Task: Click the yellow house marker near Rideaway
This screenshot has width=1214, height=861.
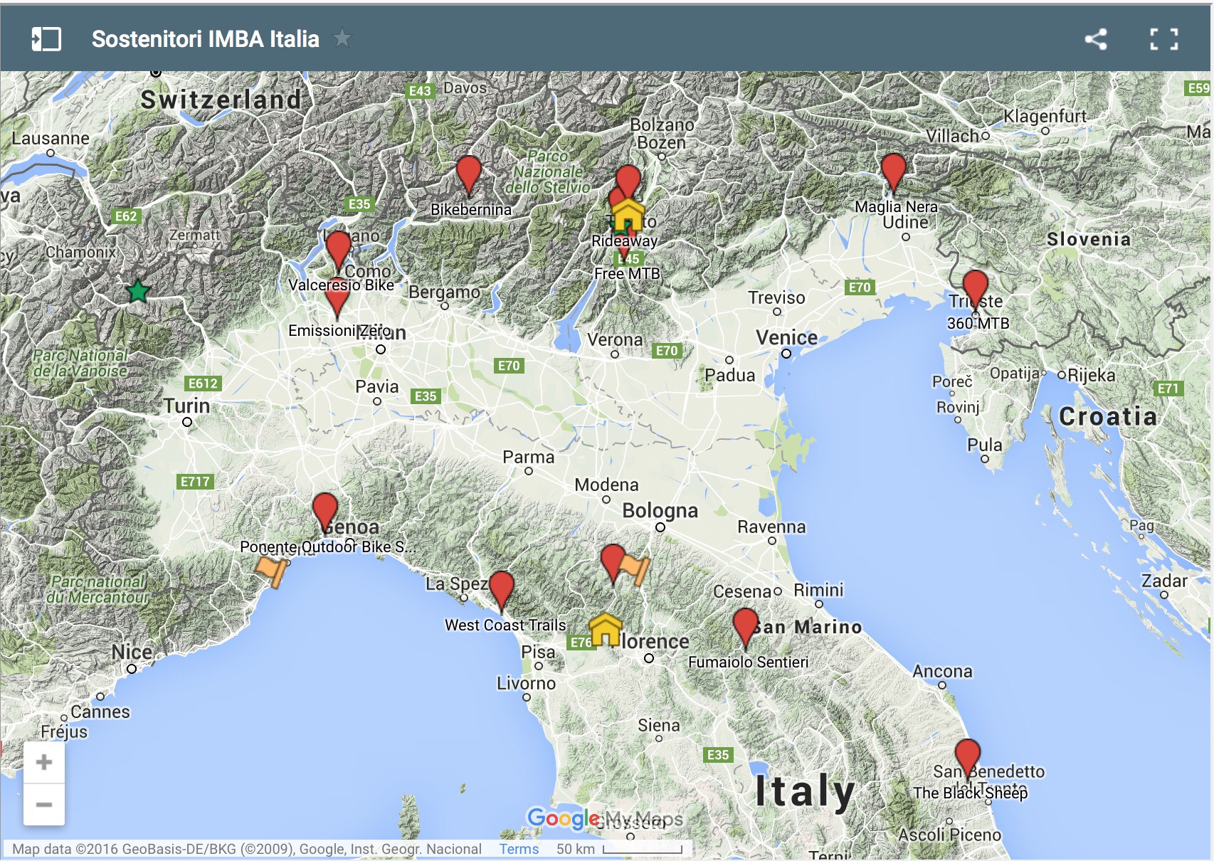Action: (x=628, y=215)
